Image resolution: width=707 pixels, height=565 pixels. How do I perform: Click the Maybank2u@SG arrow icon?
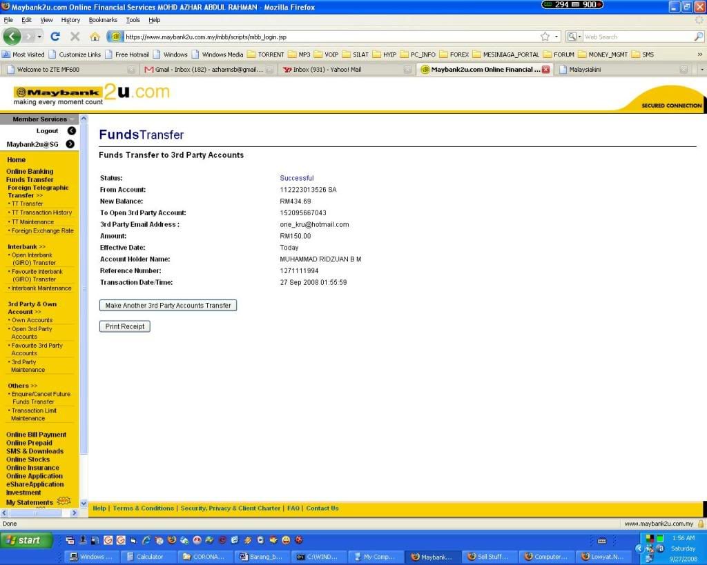click(x=70, y=144)
